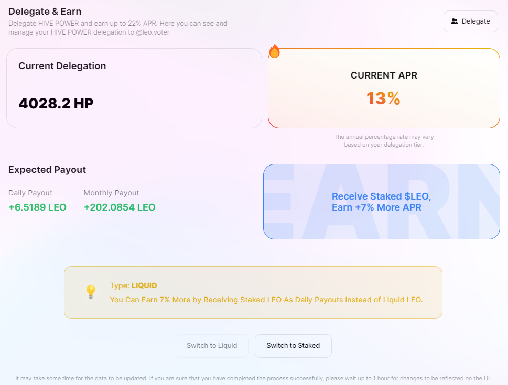This screenshot has width=508, height=385.
Task: Click the people icon in Delegate button
Action: pos(455,21)
